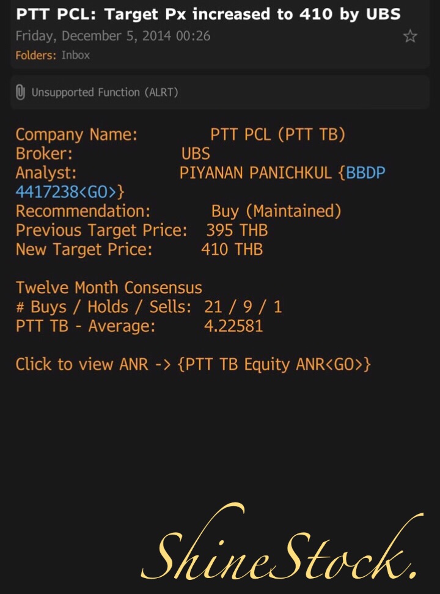Click the average value 4.22581
The image size is (440, 594).
233,326
